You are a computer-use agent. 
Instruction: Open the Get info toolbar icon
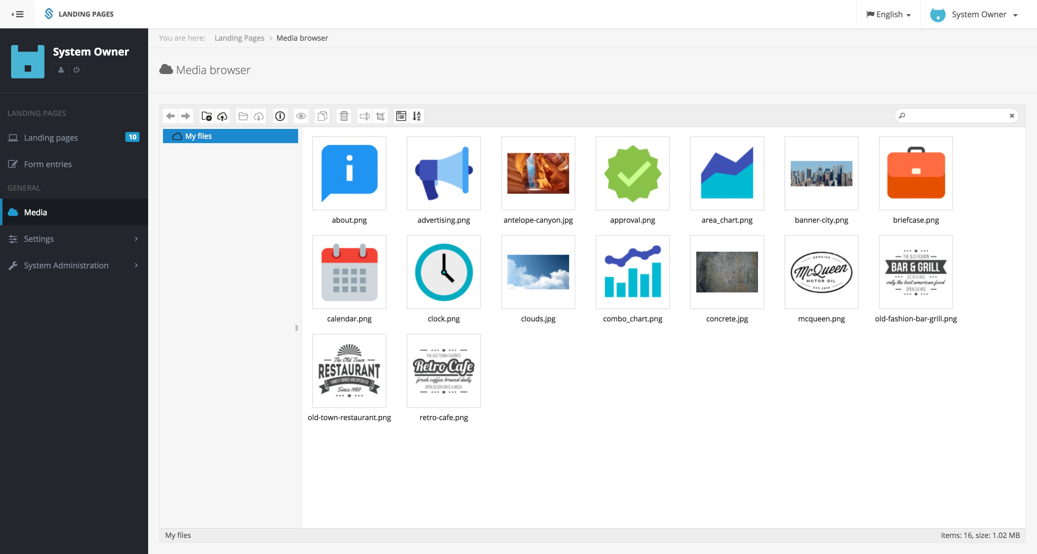tap(280, 116)
